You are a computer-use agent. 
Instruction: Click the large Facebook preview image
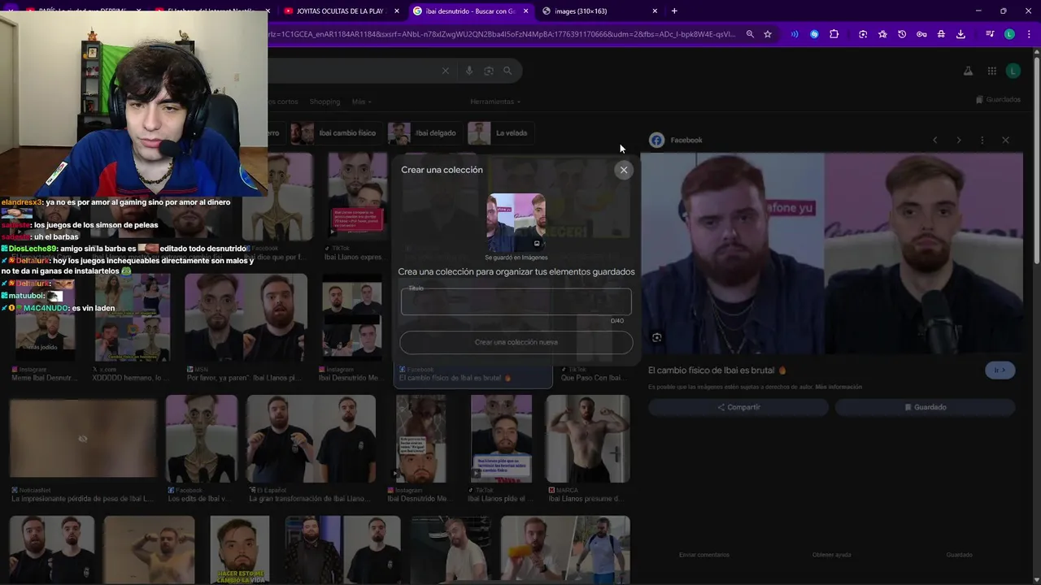(x=831, y=253)
